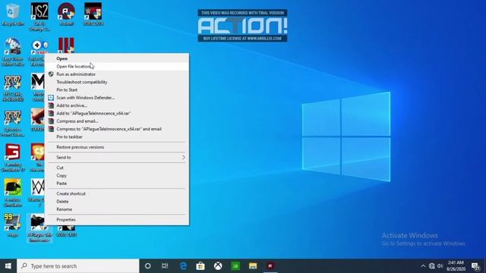
Task: Click Troubleshoot compatibility
Action: pos(117,82)
